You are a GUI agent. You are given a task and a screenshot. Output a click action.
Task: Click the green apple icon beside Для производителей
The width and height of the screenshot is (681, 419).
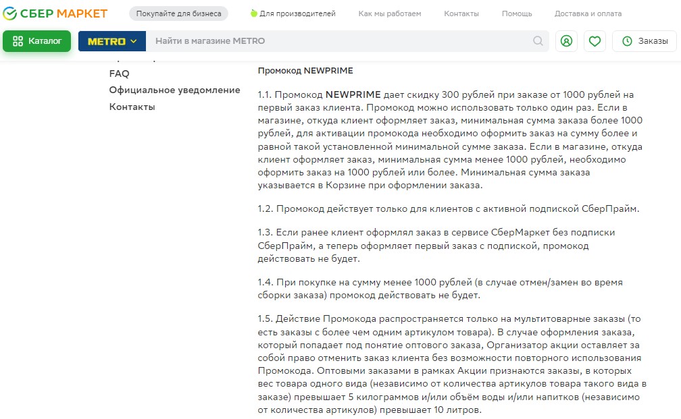tap(253, 13)
